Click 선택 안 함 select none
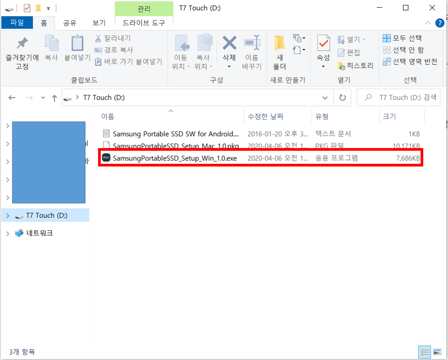 click(403, 50)
